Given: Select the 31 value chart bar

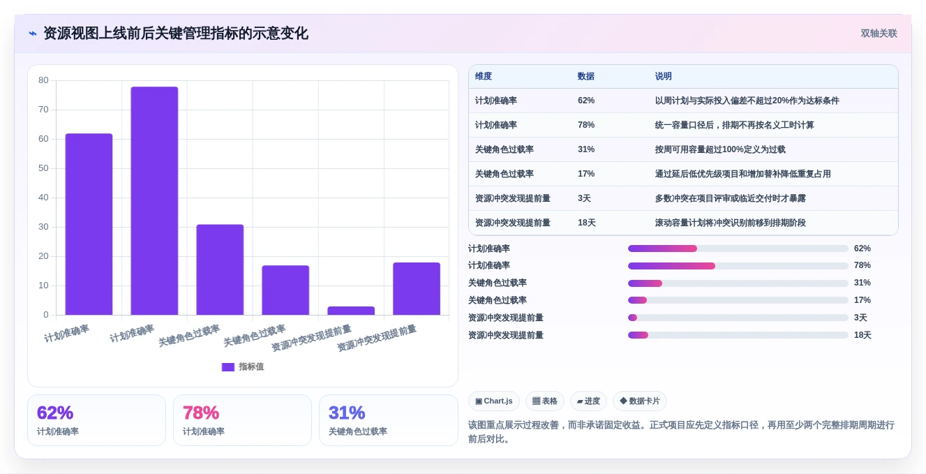Looking at the screenshot, I should 220,269.
